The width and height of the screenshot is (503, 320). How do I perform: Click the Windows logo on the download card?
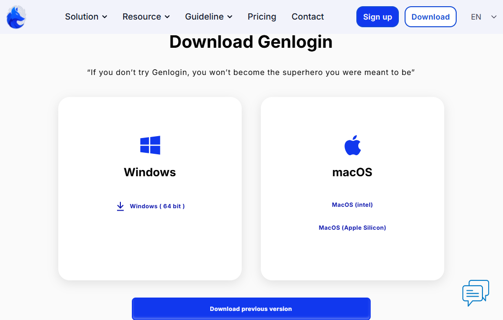(150, 145)
